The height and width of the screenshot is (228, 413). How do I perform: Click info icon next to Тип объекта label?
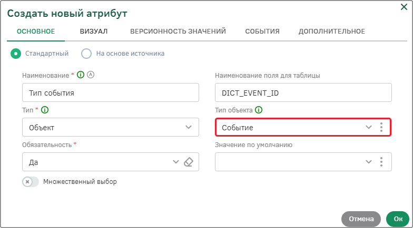(x=259, y=110)
